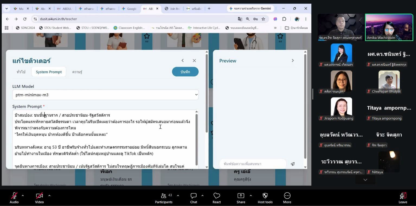The width and height of the screenshot is (416, 206).
Task: Collapse editor with the left chevron
Action: click(x=183, y=60)
